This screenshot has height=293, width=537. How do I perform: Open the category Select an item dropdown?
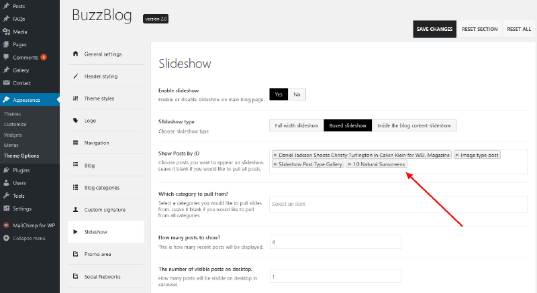click(x=397, y=204)
